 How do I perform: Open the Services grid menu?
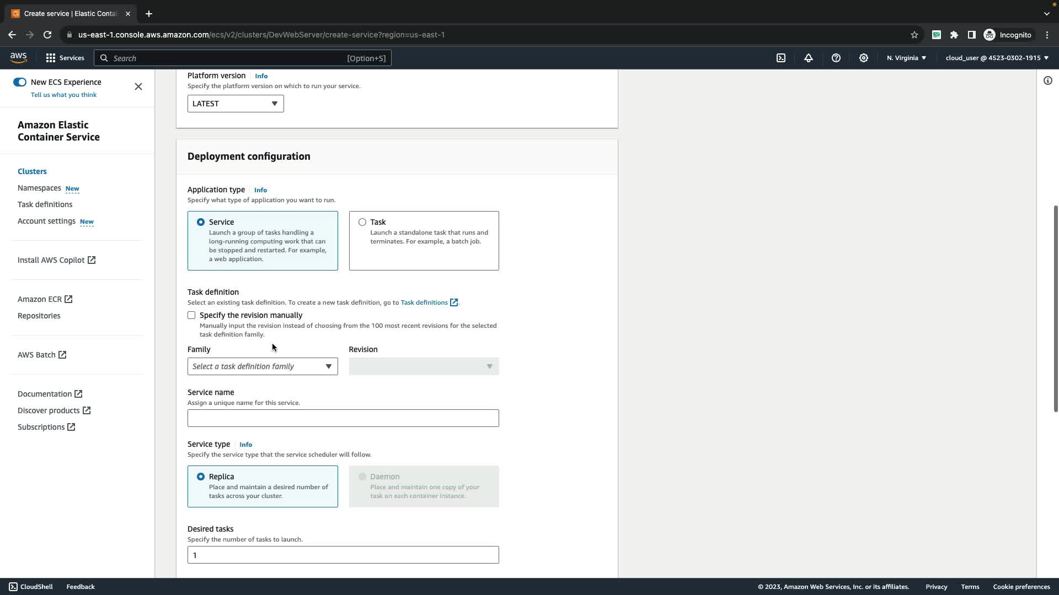pos(51,58)
